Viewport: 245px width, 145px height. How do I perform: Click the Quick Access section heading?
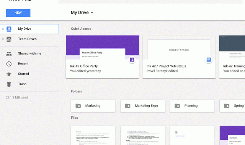pos(81,29)
